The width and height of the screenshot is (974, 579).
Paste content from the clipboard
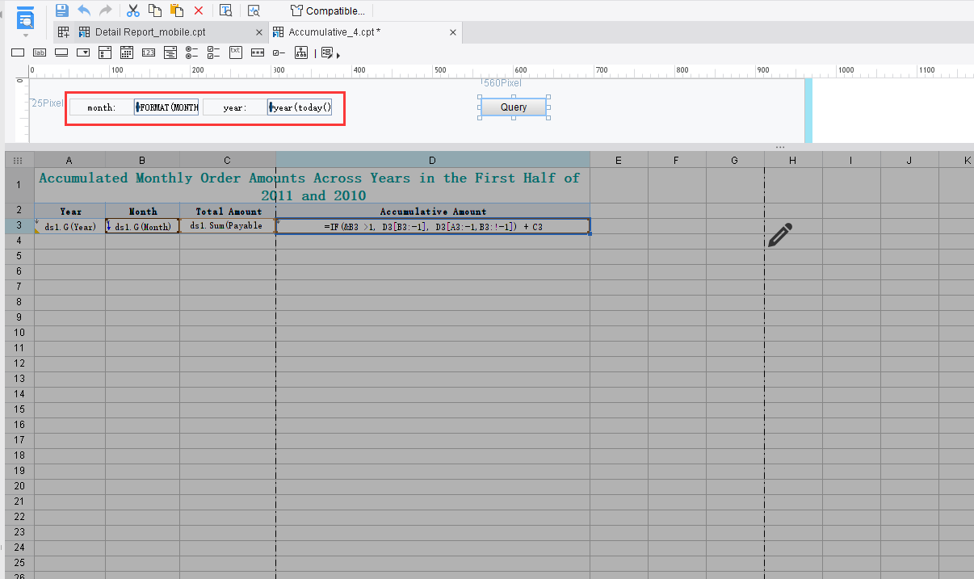176,10
